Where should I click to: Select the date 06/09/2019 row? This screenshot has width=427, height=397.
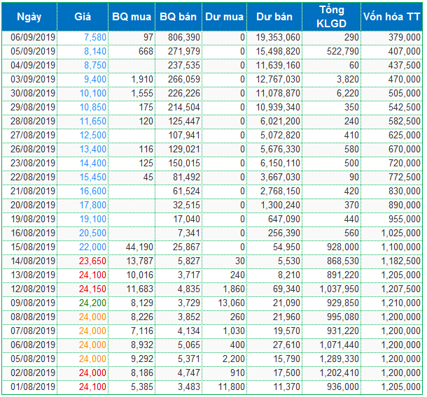click(x=33, y=36)
